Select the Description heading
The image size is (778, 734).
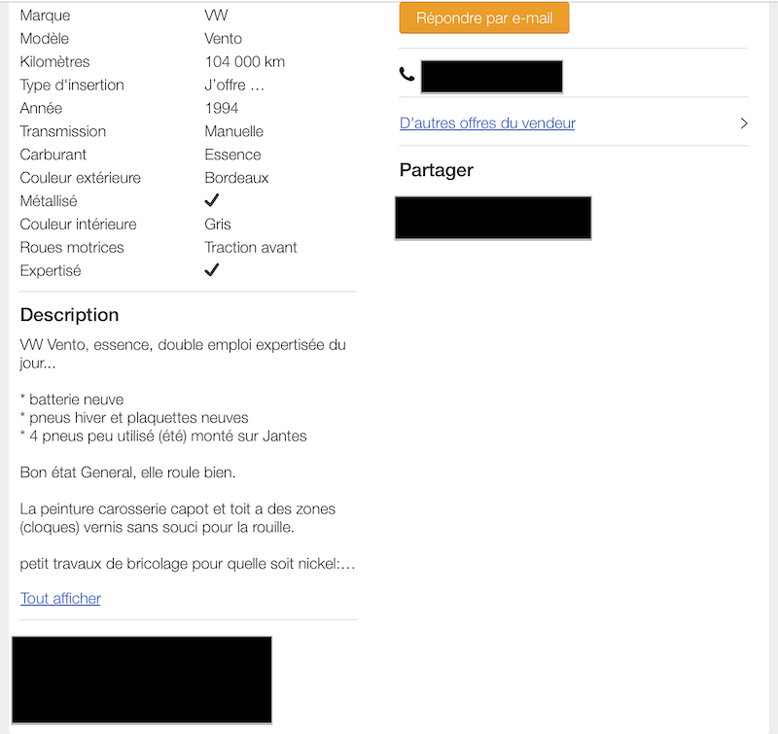[69, 315]
